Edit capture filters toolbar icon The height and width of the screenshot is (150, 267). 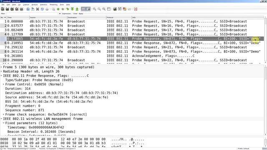click(x=115, y=9)
